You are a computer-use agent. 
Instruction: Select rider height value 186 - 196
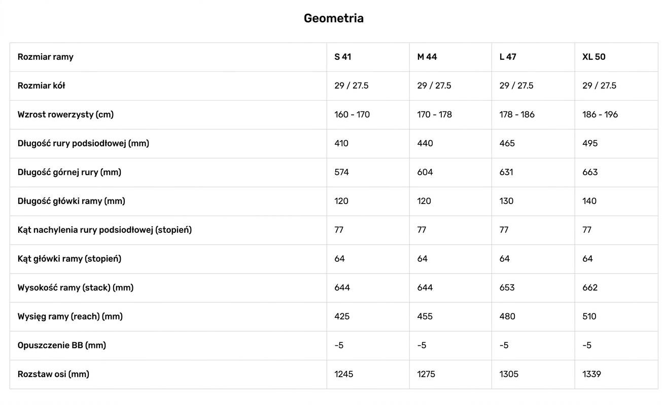(600, 114)
